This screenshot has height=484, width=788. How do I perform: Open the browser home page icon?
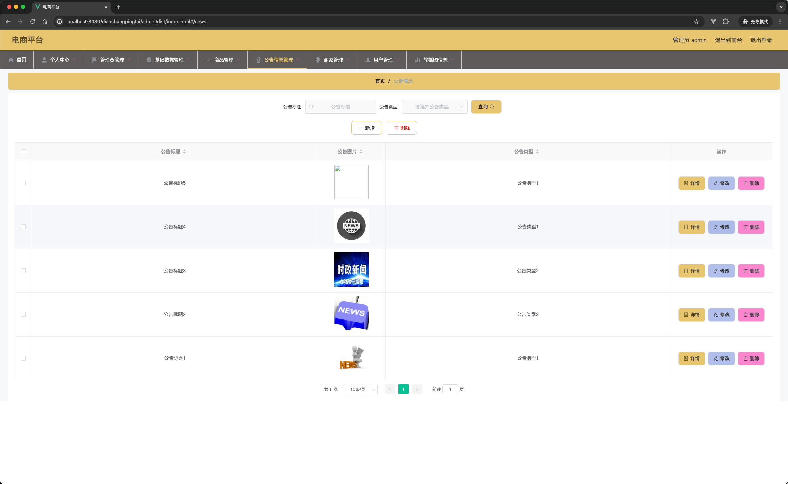(45, 22)
